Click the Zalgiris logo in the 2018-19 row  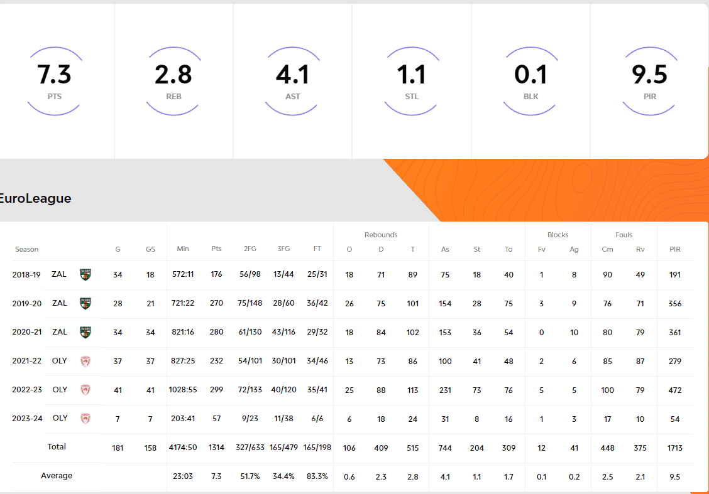(85, 274)
